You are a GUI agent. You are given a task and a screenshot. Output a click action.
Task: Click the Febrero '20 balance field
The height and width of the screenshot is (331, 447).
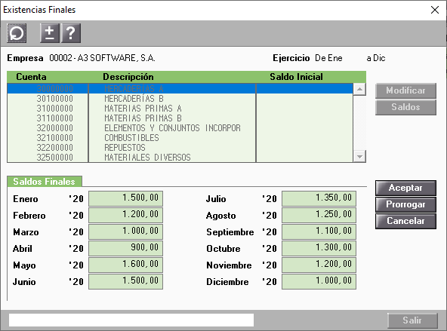[x=125, y=215]
